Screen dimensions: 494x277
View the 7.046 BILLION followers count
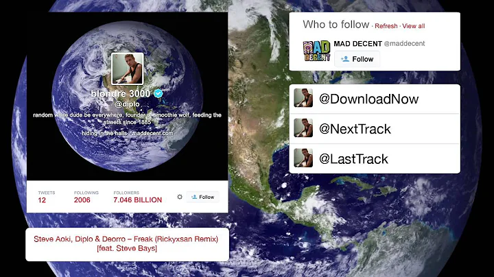138,200
